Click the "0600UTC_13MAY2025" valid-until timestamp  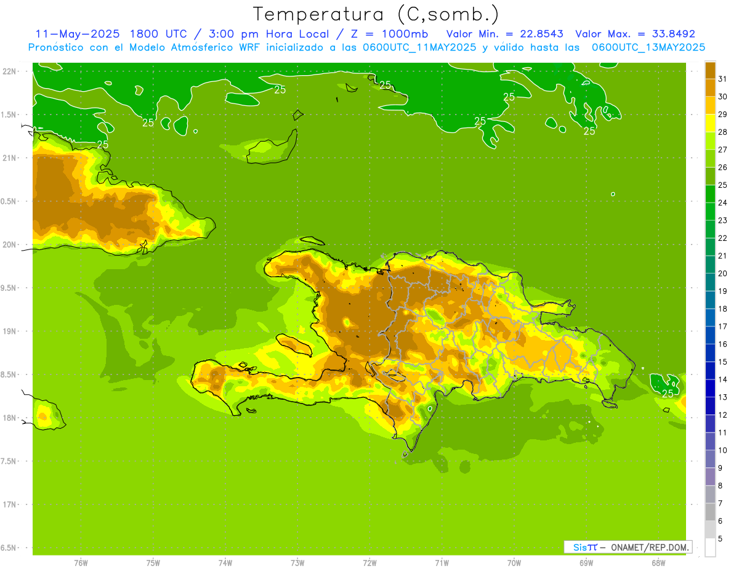[648, 47]
